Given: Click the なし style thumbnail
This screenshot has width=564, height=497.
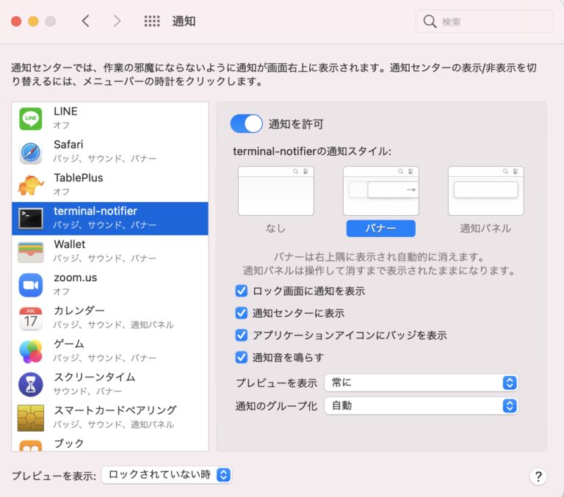Looking at the screenshot, I should coord(276,191).
